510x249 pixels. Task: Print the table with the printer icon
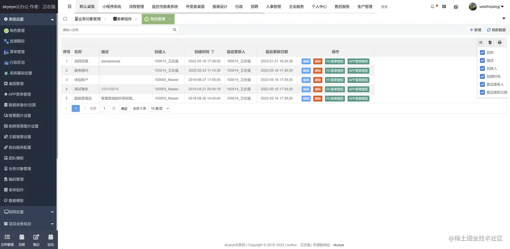[x=500, y=42]
